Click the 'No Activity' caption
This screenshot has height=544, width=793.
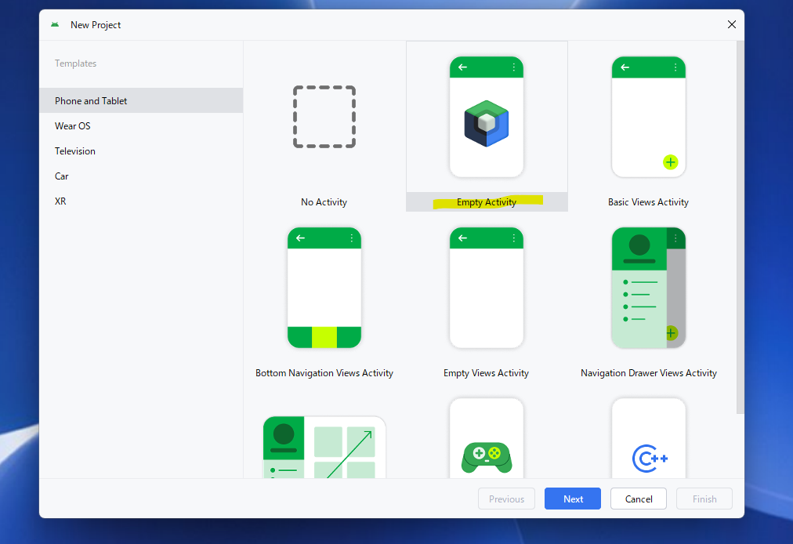pyautogui.click(x=324, y=202)
